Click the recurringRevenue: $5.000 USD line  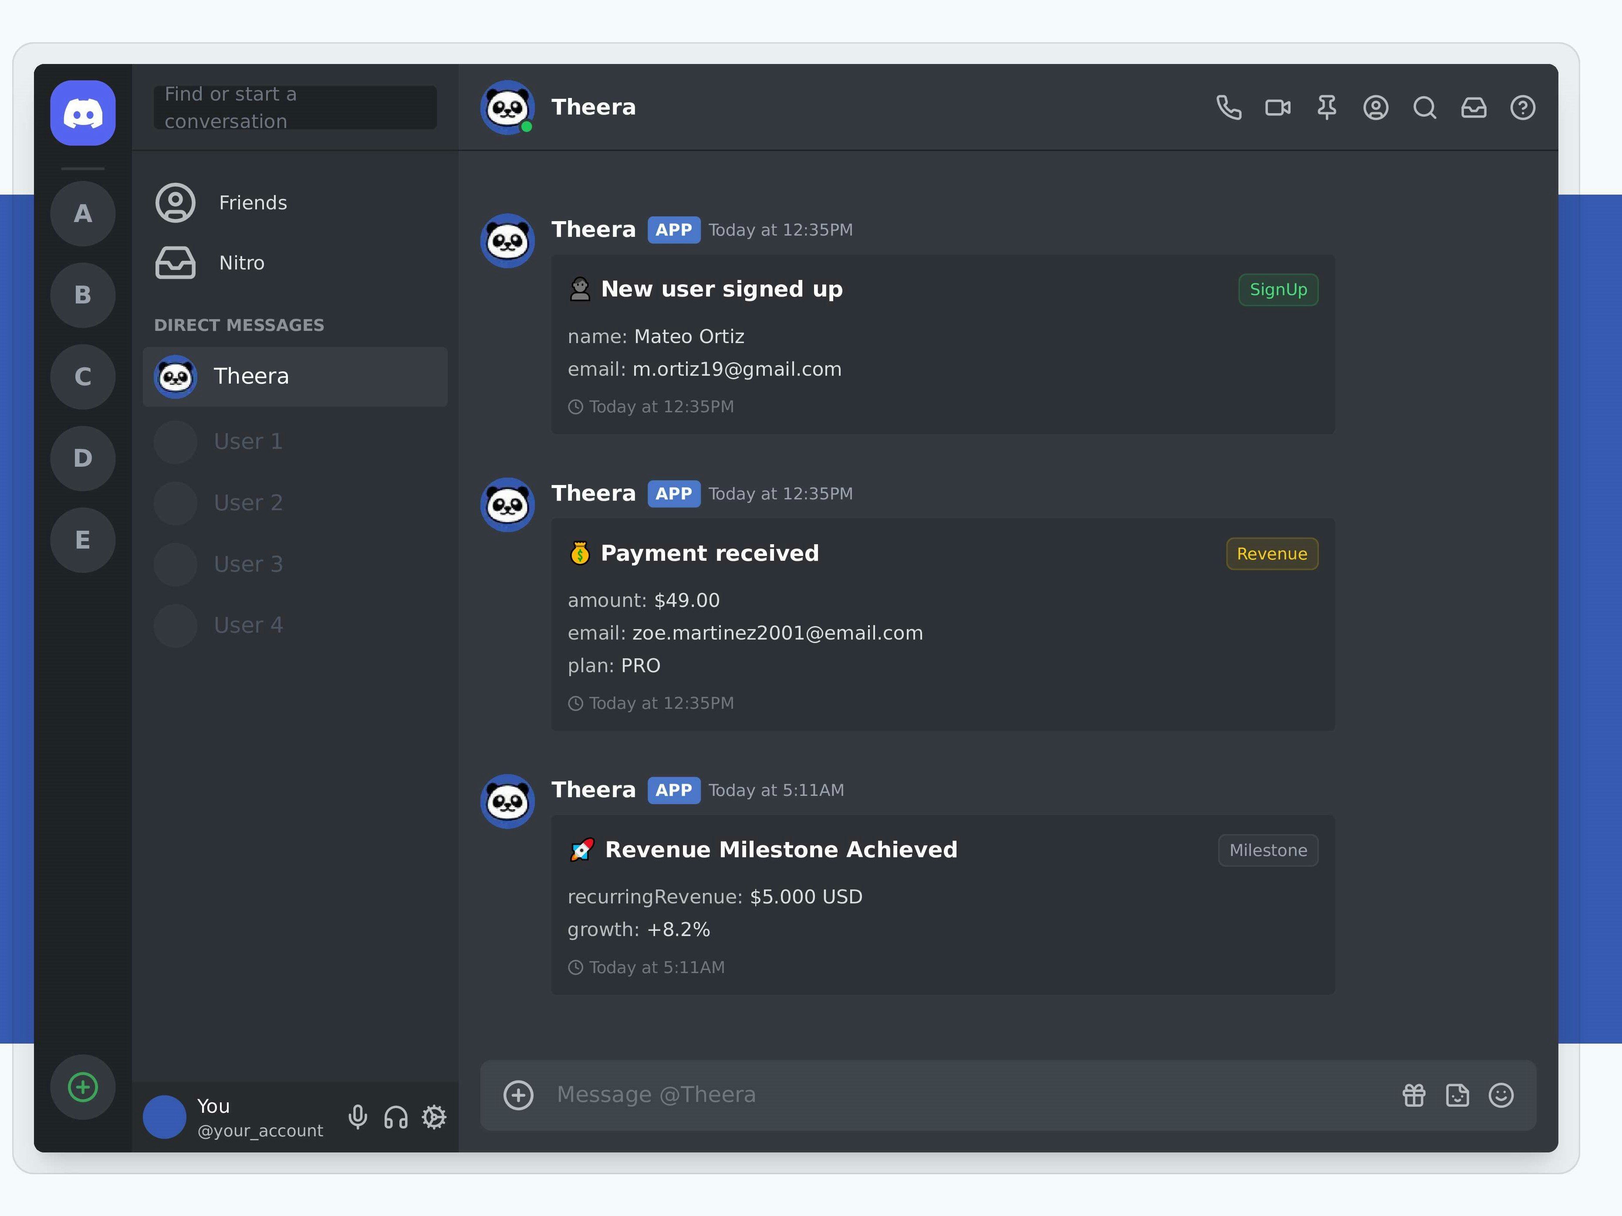pyautogui.click(x=715, y=897)
